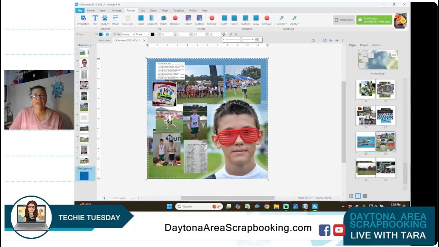The width and height of the screenshot is (439, 247).
Task: Go to the next page arrow
Action: (337, 40)
